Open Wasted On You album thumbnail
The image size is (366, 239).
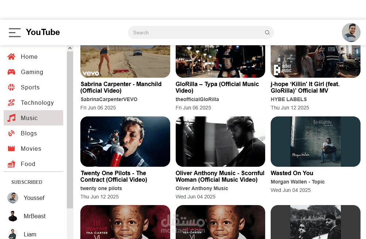click(x=316, y=142)
